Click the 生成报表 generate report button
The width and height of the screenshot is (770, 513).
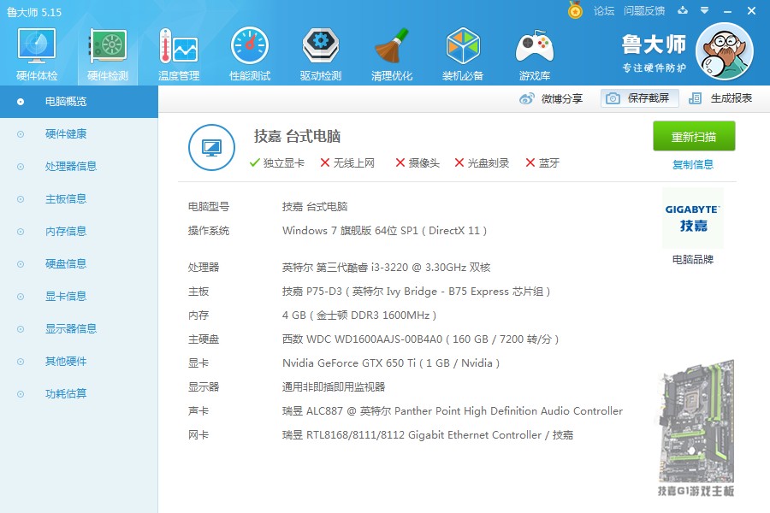click(x=720, y=98)
